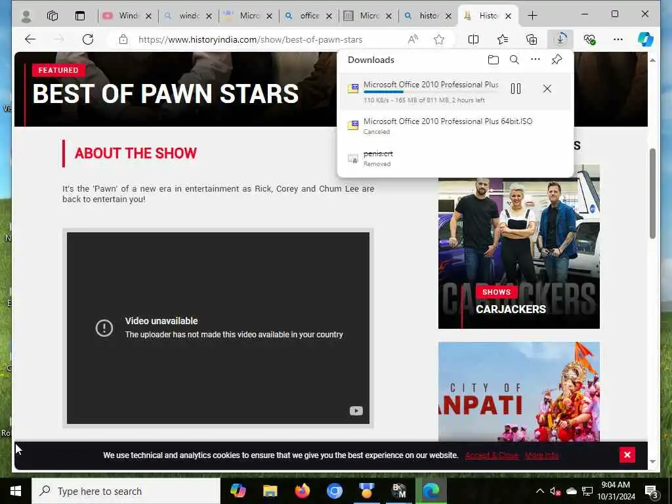
Task: Open the taskbar clock and date
Action: (x=616, y=491)
